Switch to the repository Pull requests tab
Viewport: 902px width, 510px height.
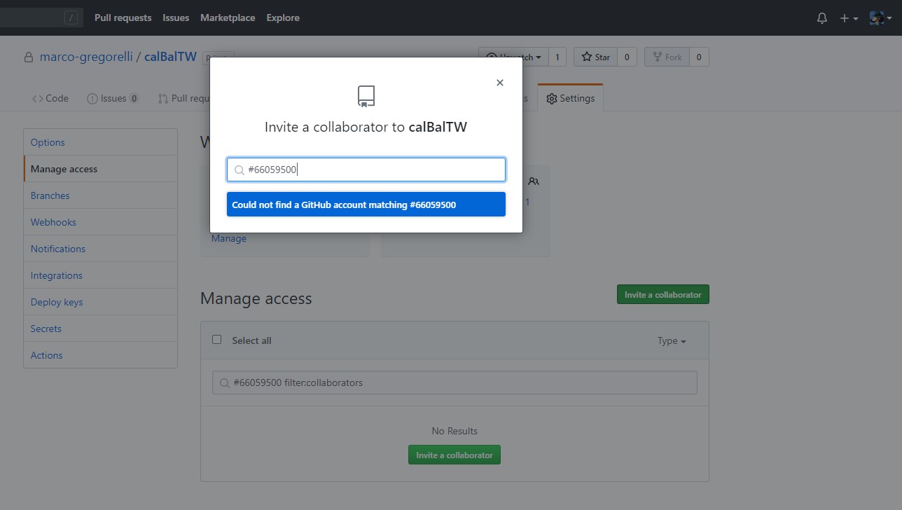pos(183,98)
